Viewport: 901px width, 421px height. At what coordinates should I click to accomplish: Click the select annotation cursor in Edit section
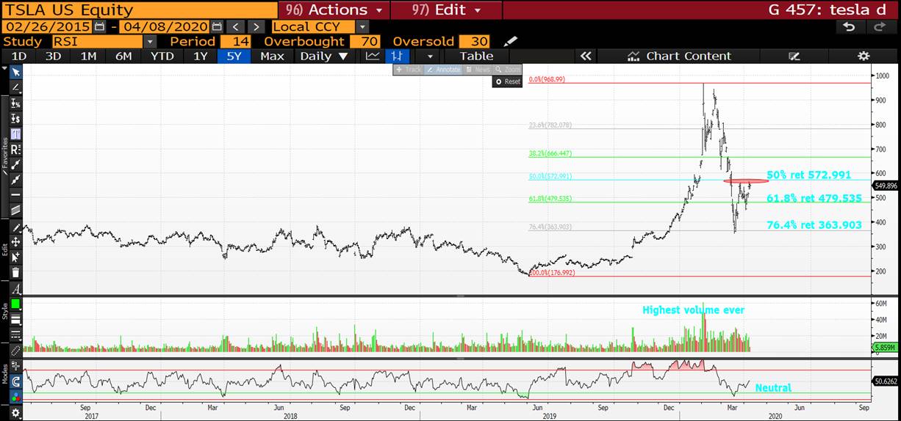click(x=16, y=257)
